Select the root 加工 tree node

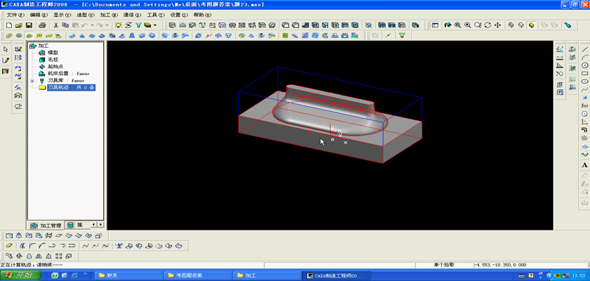coord(44,46)
